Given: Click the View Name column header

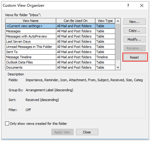Looking at the screenshot, I should point(31,21).
